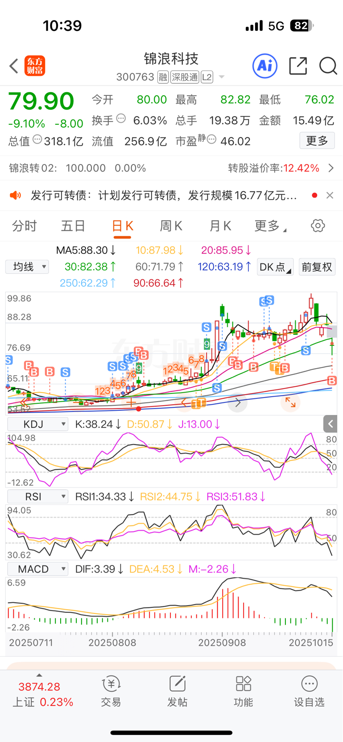Open the 交易 trade icon
343x742 pixels.
111,691
